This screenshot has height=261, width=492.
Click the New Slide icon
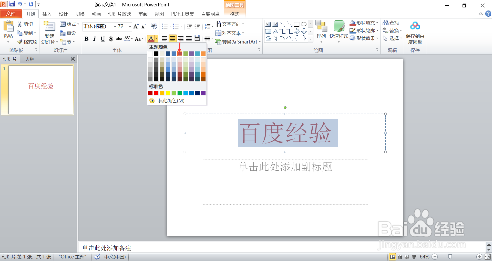point(49,26)
